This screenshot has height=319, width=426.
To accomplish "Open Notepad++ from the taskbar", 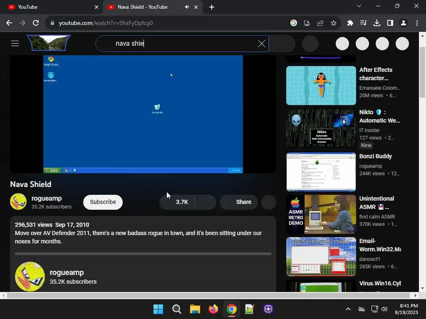I will 250,309.
